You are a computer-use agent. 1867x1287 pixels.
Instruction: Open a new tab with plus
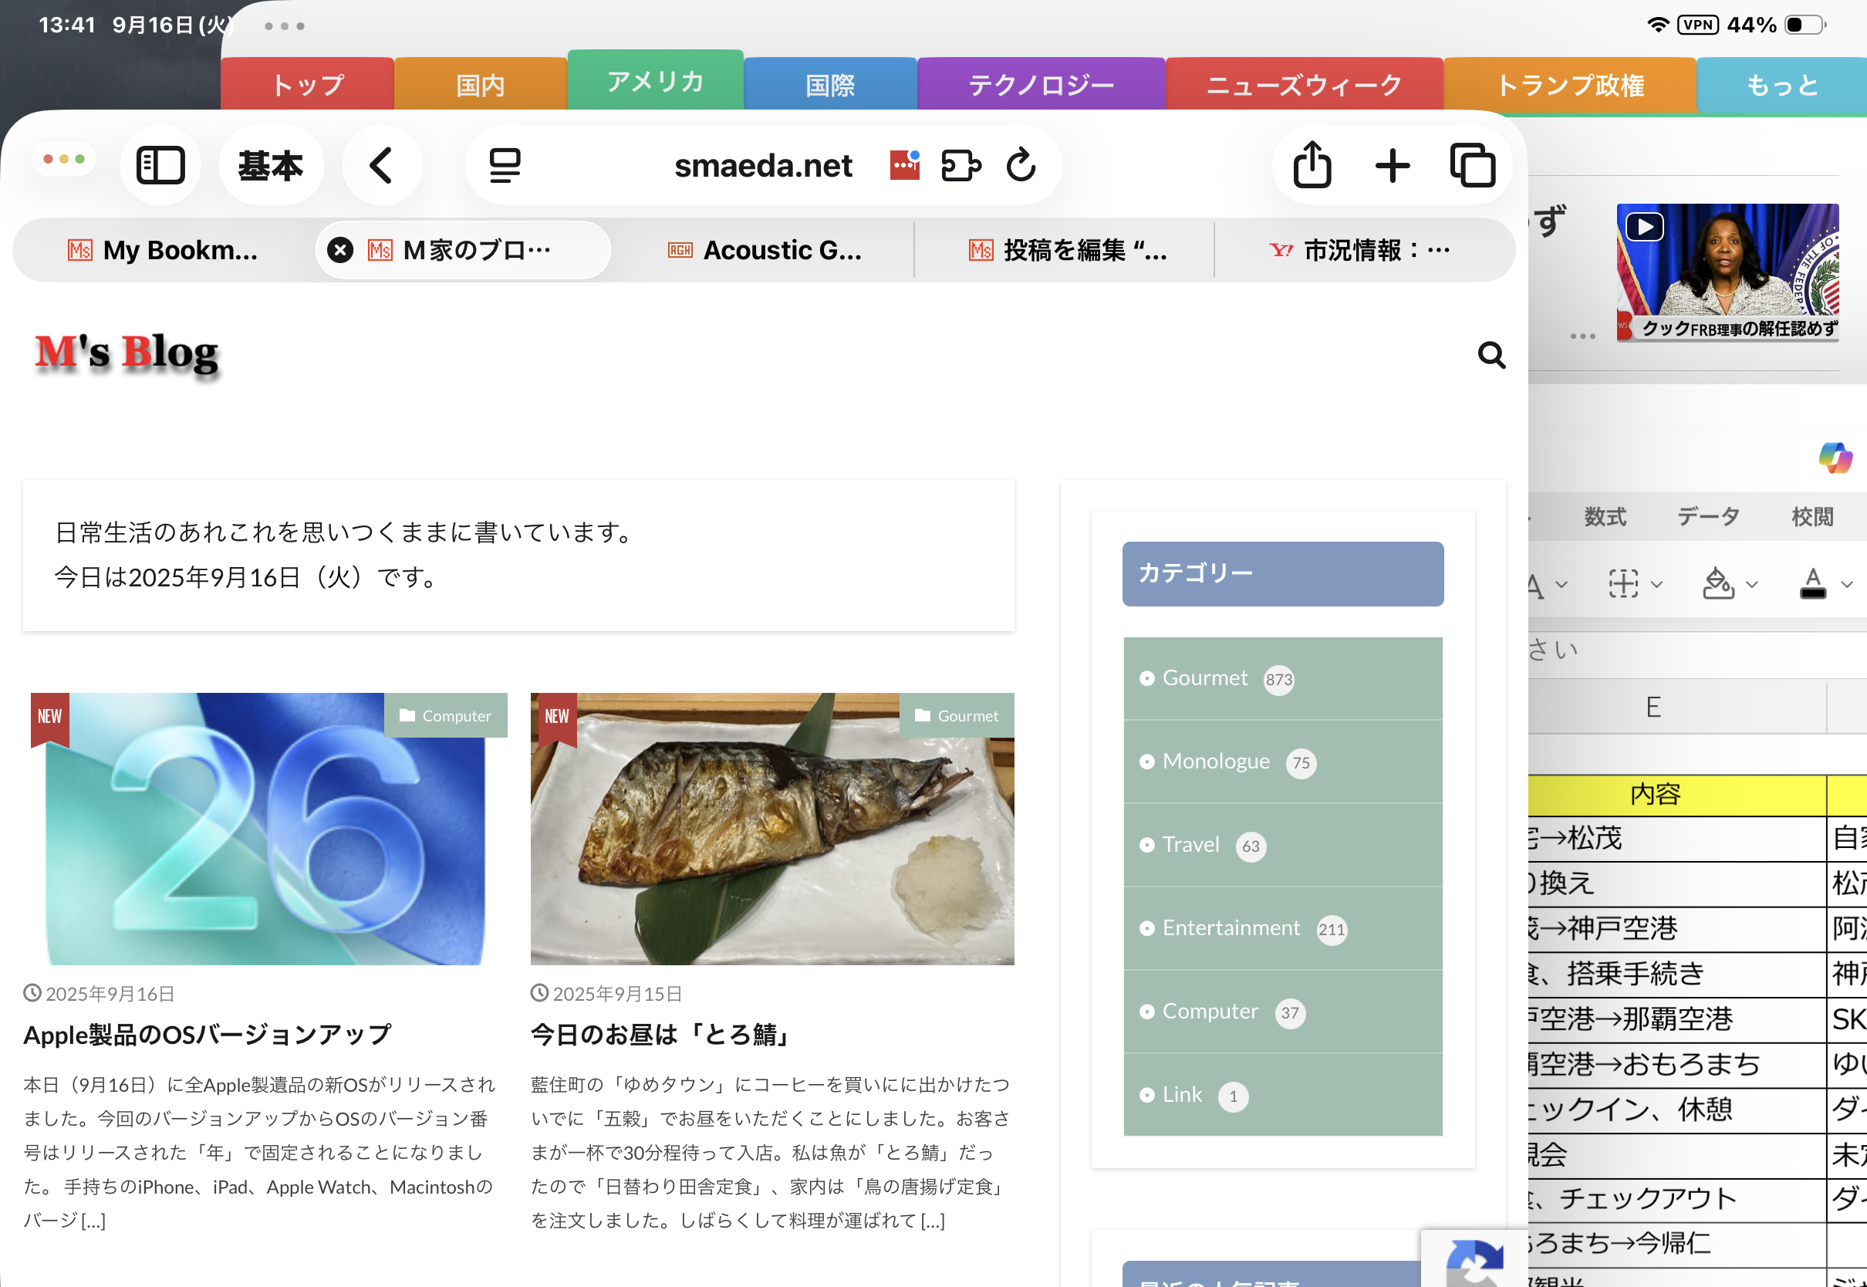click(1393, 165)
